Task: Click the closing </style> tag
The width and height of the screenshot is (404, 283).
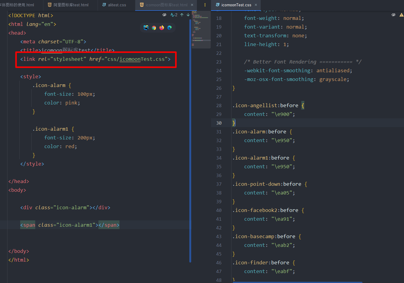Action: point(32,164)
